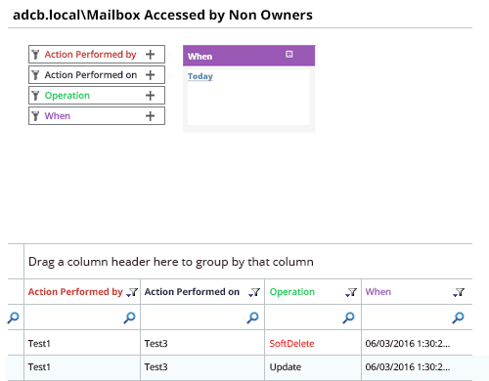Open When column header filter dropdown

[459, 292]
